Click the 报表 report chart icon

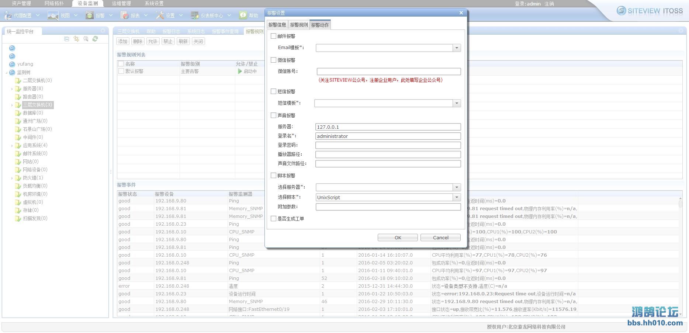[x=125, y=15]
